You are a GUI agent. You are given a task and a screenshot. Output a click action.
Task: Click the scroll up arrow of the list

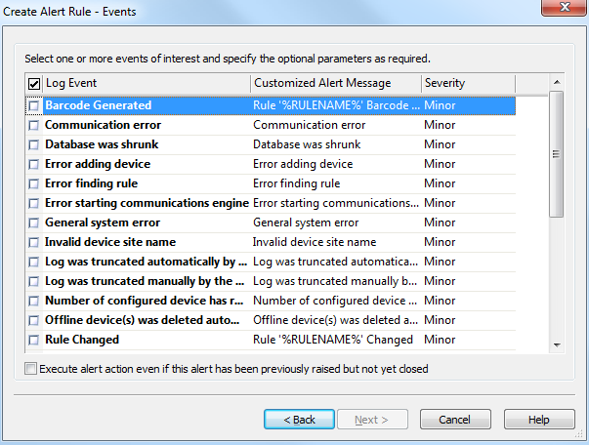[557, 82]
